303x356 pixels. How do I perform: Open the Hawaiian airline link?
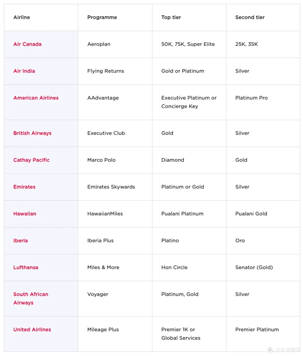25,214
